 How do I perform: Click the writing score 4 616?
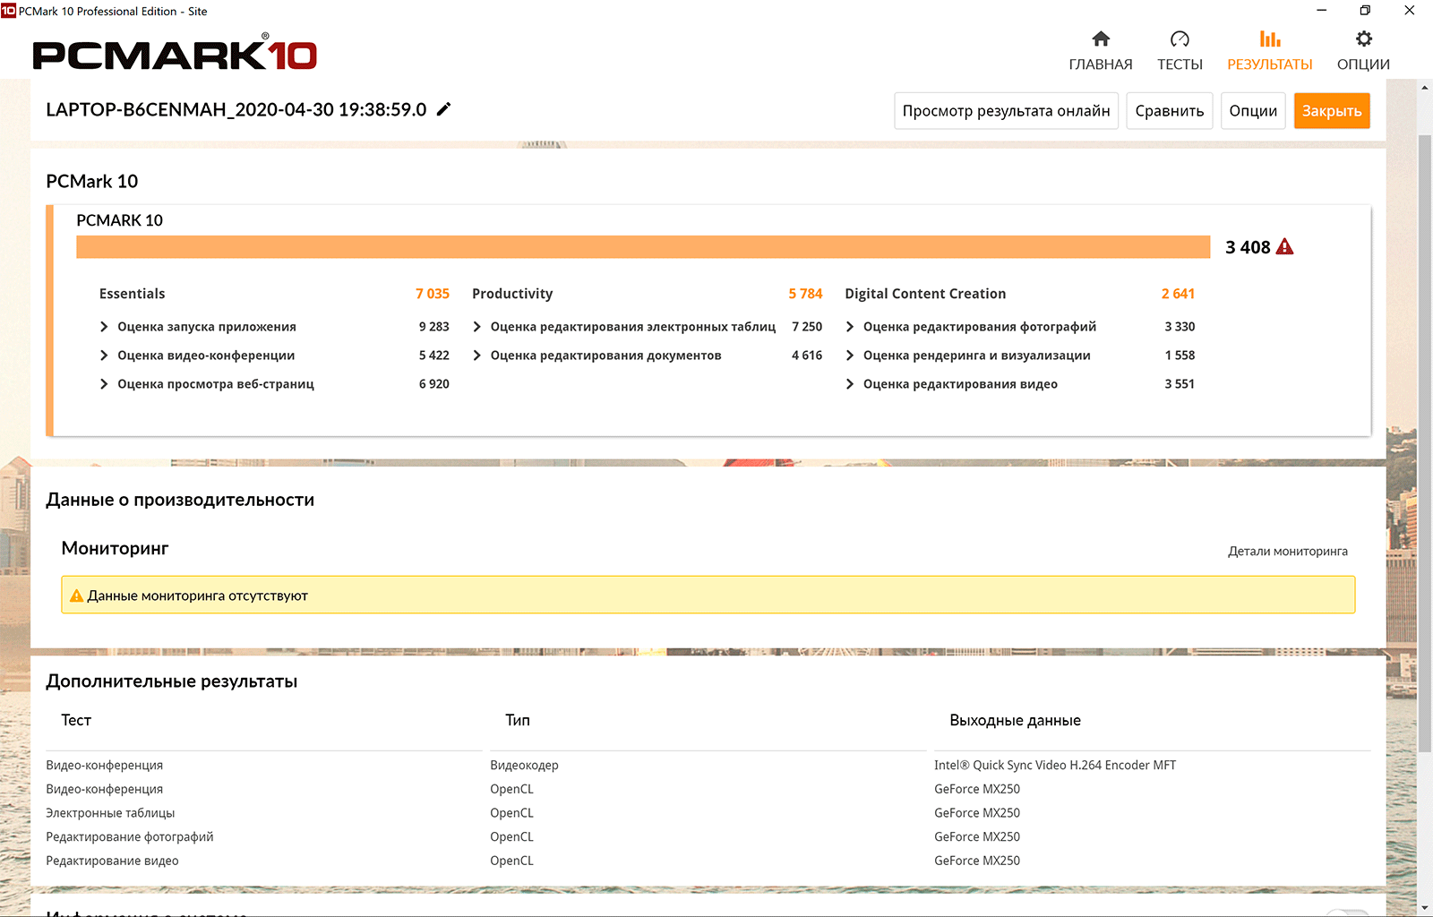[x=807, y=356]
